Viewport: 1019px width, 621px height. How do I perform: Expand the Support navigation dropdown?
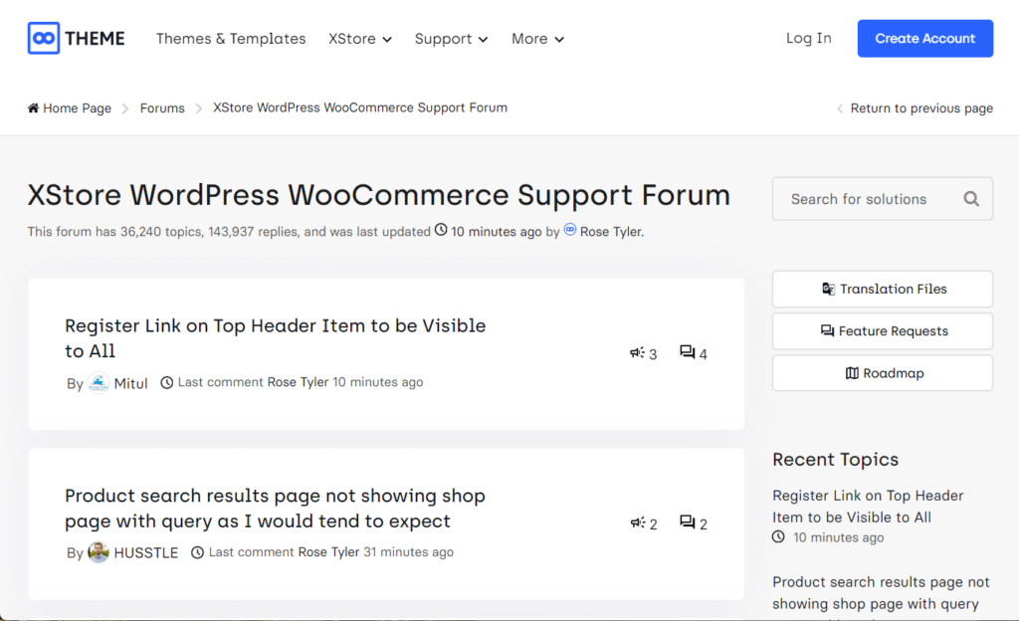(451, 38)
